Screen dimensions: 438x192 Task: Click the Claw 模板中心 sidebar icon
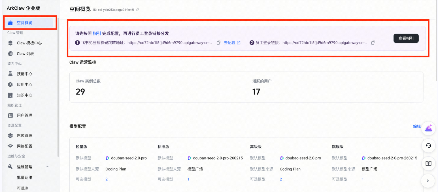click(10, 43)
